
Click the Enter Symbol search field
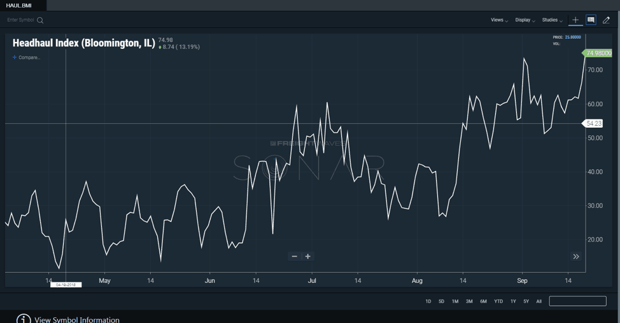pyautogui.click(x=20, y=20)
